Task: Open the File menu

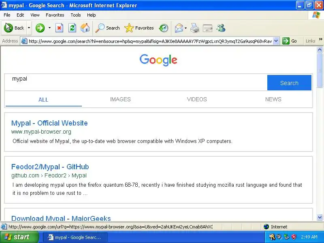Action: click(x=7, y=15)
